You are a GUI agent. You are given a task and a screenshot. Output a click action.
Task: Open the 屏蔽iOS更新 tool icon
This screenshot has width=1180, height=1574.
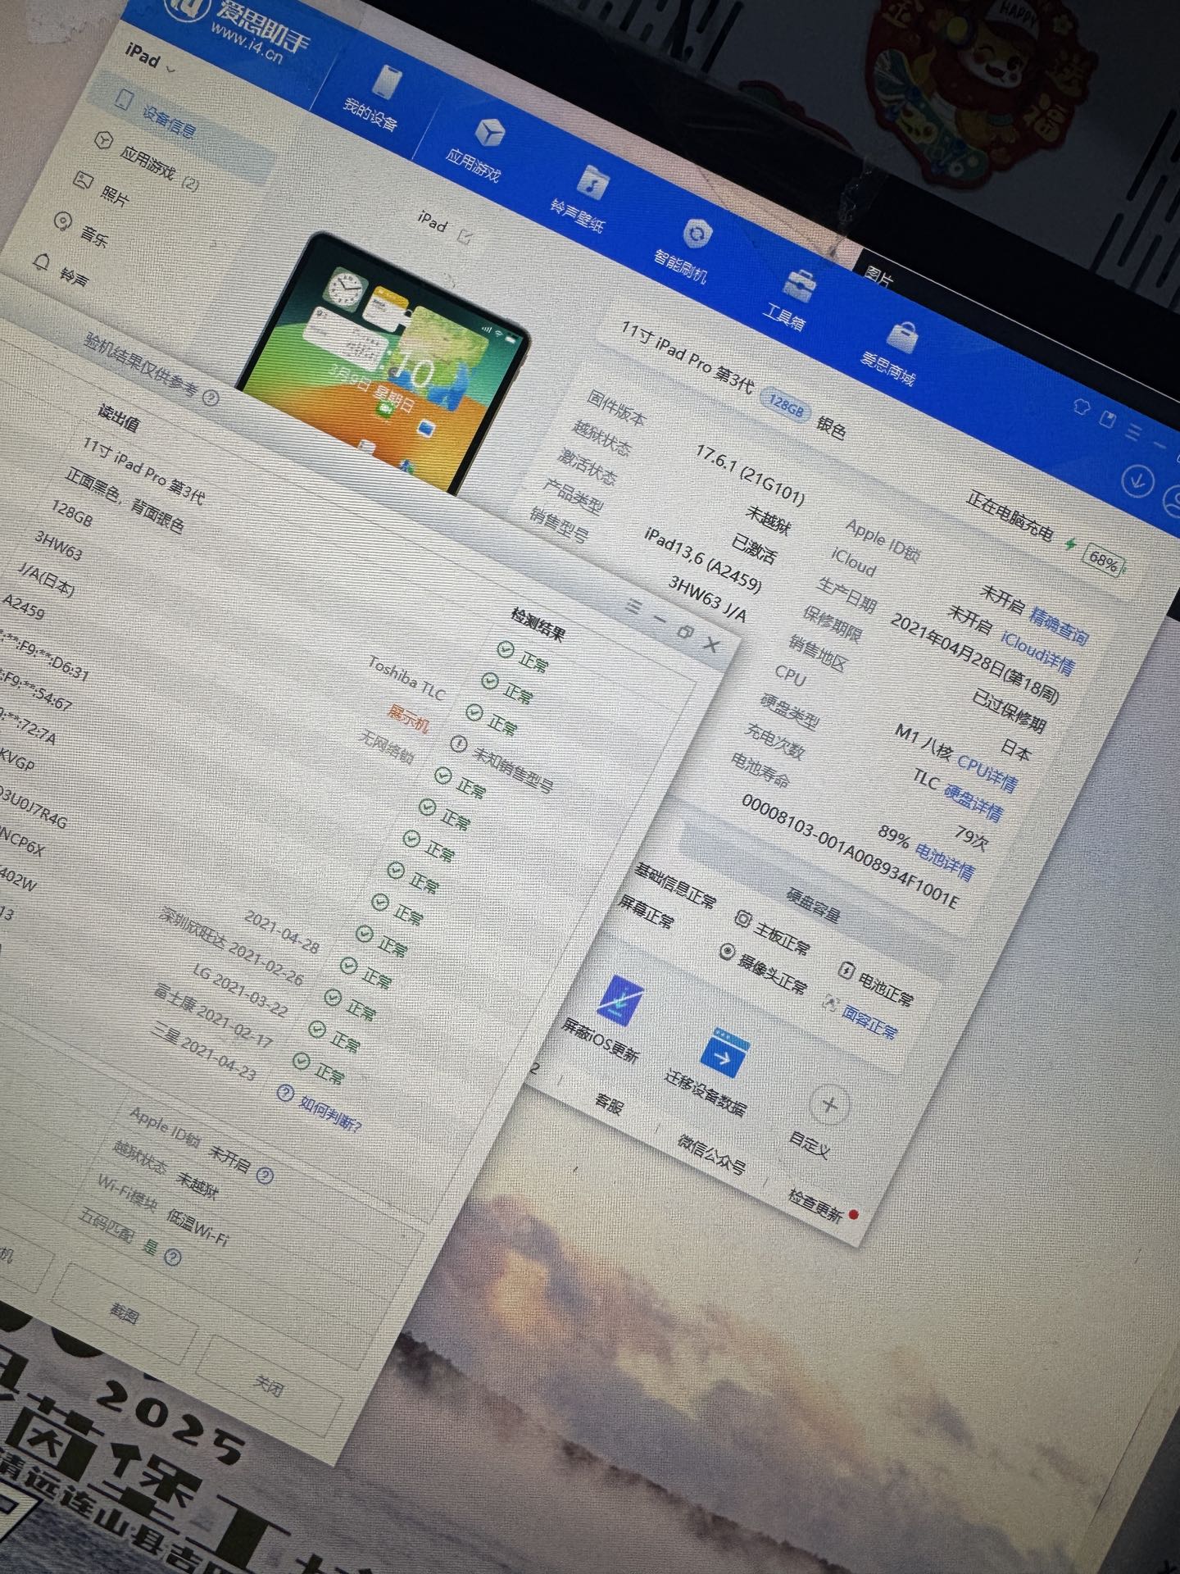[x=620, y=1000]
